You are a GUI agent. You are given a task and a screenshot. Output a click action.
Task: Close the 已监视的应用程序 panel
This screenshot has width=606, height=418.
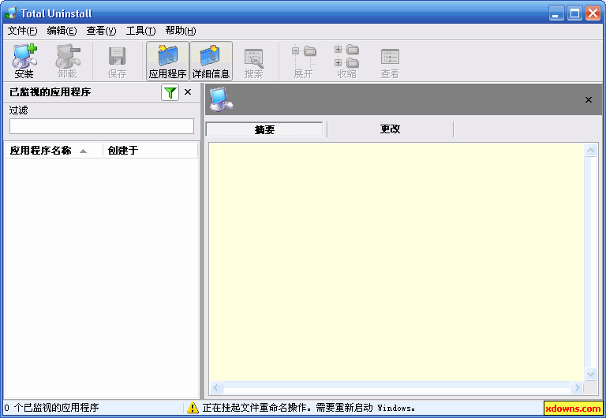pyautogui.click(x=188, y=92)
